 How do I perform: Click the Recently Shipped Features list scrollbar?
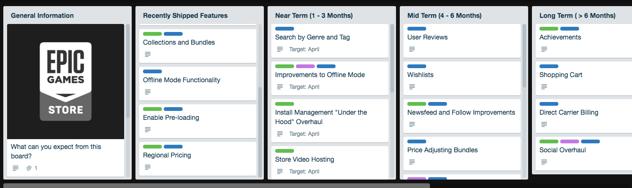260,132
